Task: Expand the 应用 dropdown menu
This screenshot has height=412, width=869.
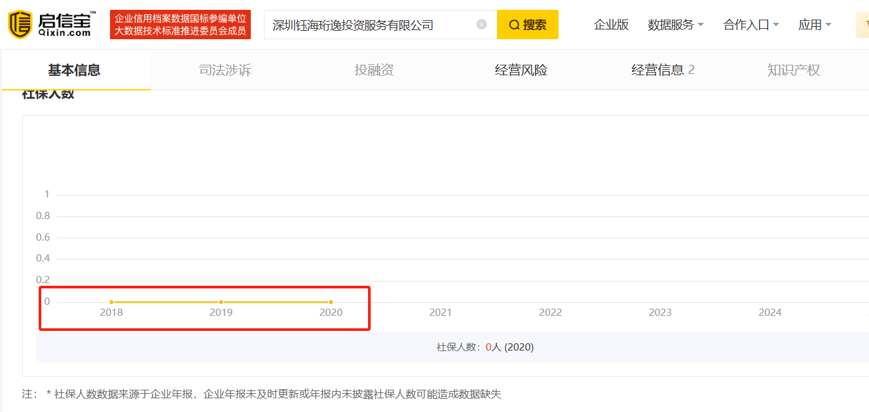Action: (x=815, y=25)
